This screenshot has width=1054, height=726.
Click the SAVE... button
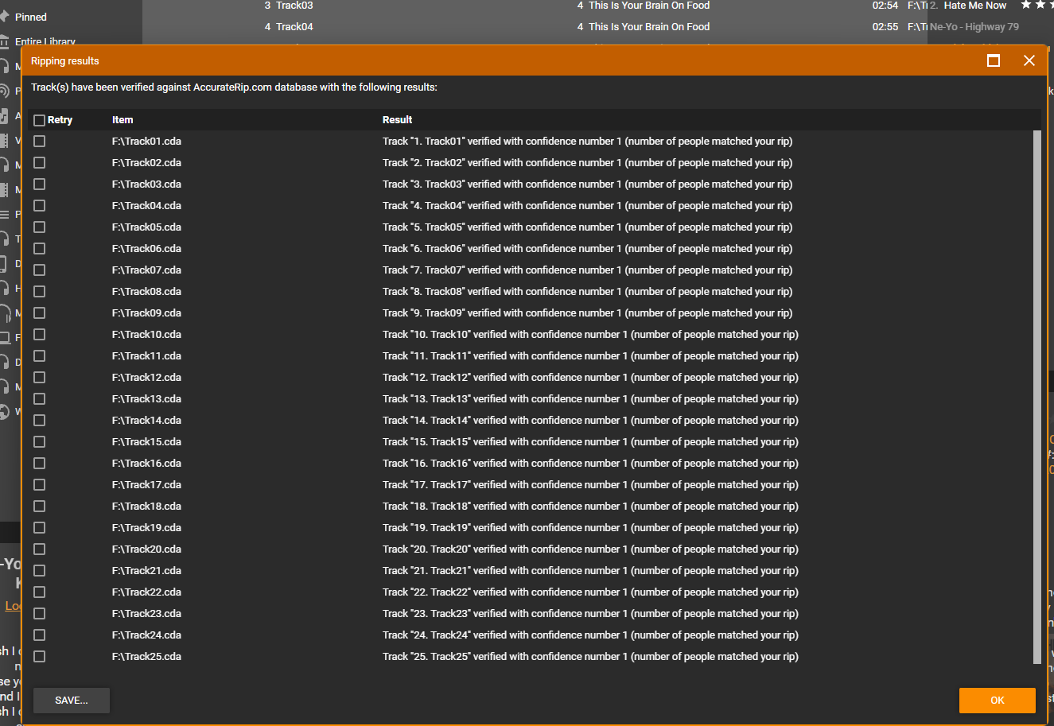72,701
